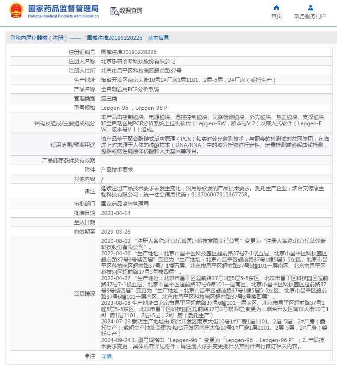The width and height of the screenshot is (337, 365).
Task: Click the 有效期至 label
Action: (x=84, y=232)
